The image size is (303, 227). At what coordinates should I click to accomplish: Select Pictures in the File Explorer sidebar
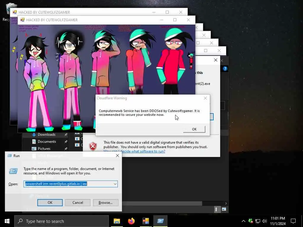44,148
